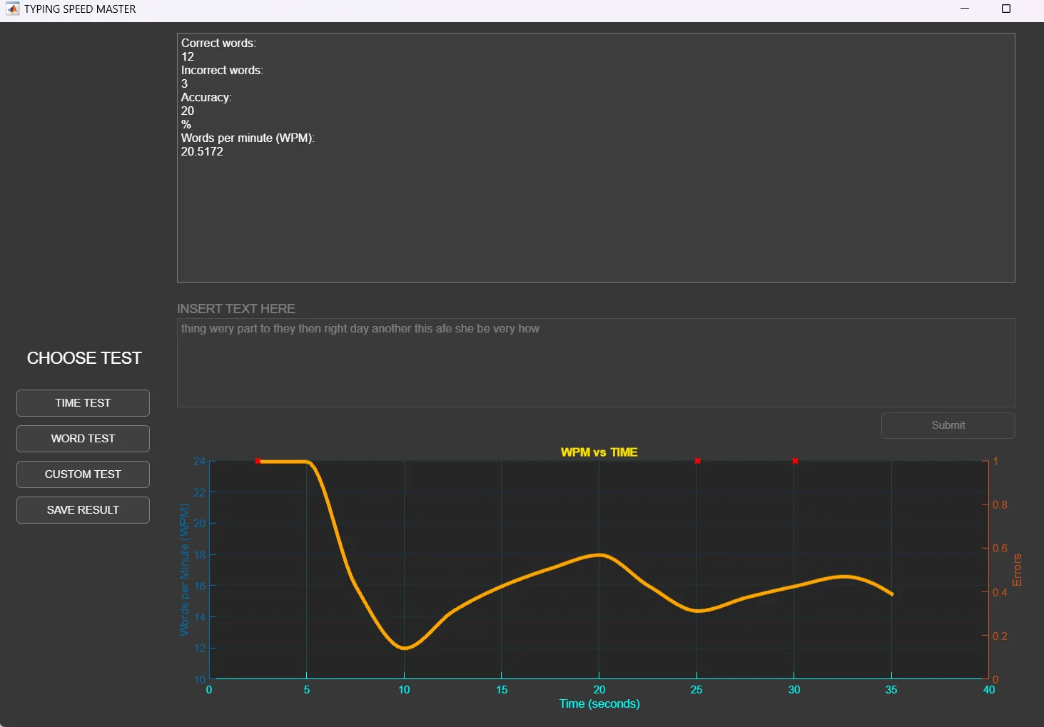Open the CUSTOM TEST option
This screenshot has width=1044, height=727.
pos(83,474)
